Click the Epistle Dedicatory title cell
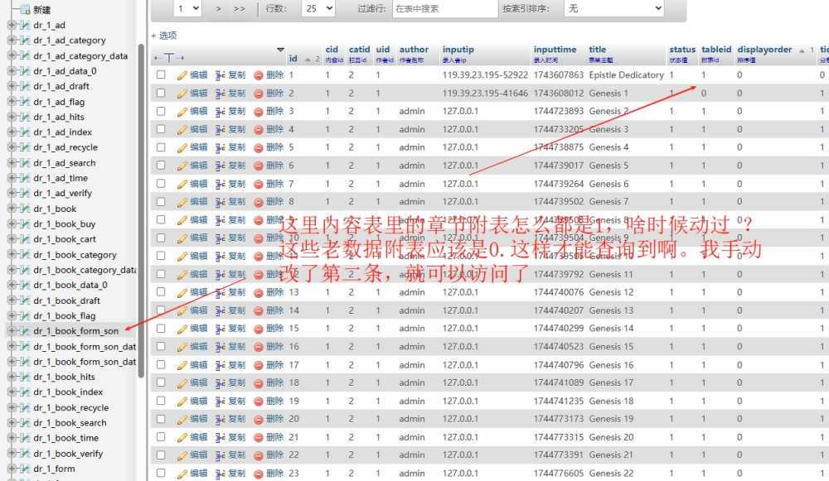 pos(627,75)
